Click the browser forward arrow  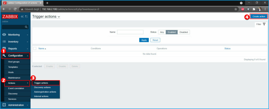[9, 9]
